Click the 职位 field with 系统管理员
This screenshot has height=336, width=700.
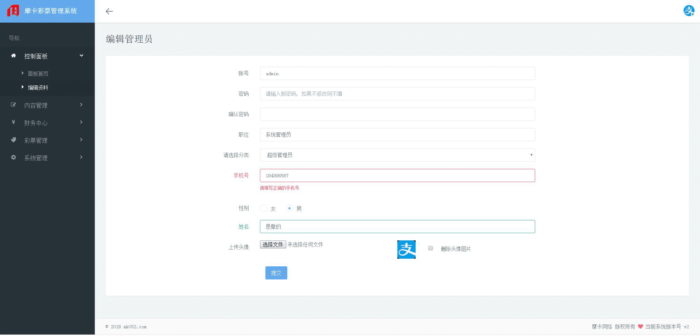tap(397, 135)
